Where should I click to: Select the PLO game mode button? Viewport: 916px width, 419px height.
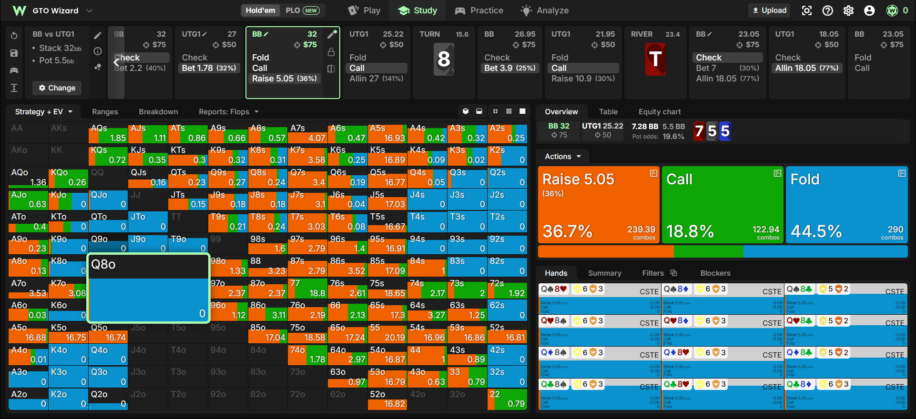pos(303,10)
